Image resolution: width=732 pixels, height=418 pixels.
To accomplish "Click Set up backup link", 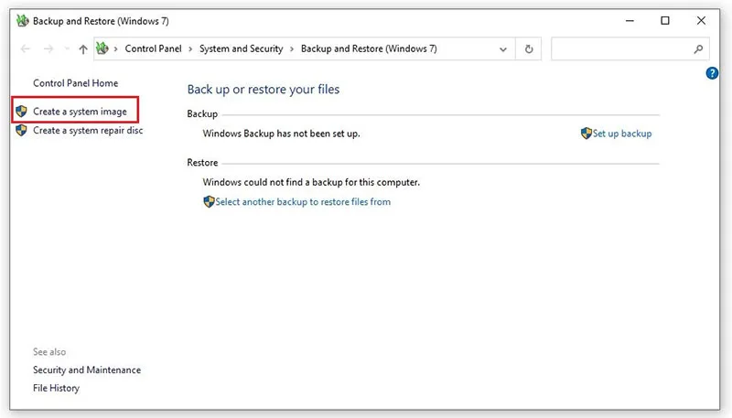I will coord(622,134).
